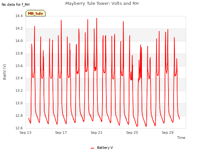Click the Sep 13 x-axis tick label
The image size is (205, 154).
26,133
